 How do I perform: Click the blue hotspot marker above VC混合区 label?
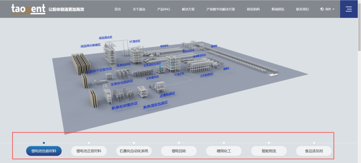point(172,62)
